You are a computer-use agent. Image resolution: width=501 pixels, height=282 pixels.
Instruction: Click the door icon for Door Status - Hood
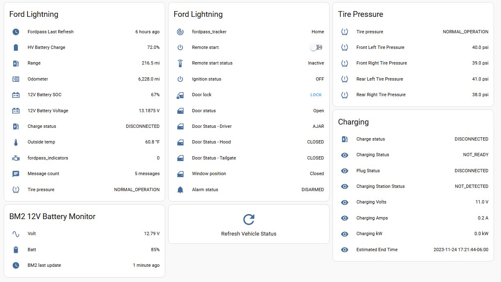pyautogui.click(x=180, y=142)
